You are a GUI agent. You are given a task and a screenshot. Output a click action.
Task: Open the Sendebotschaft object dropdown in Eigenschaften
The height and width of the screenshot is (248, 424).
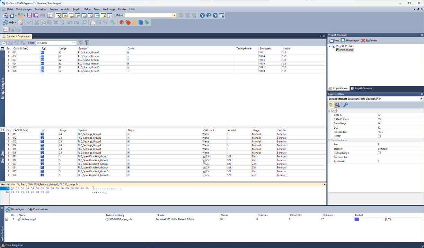pyautogui.click(x=421, y=99)
